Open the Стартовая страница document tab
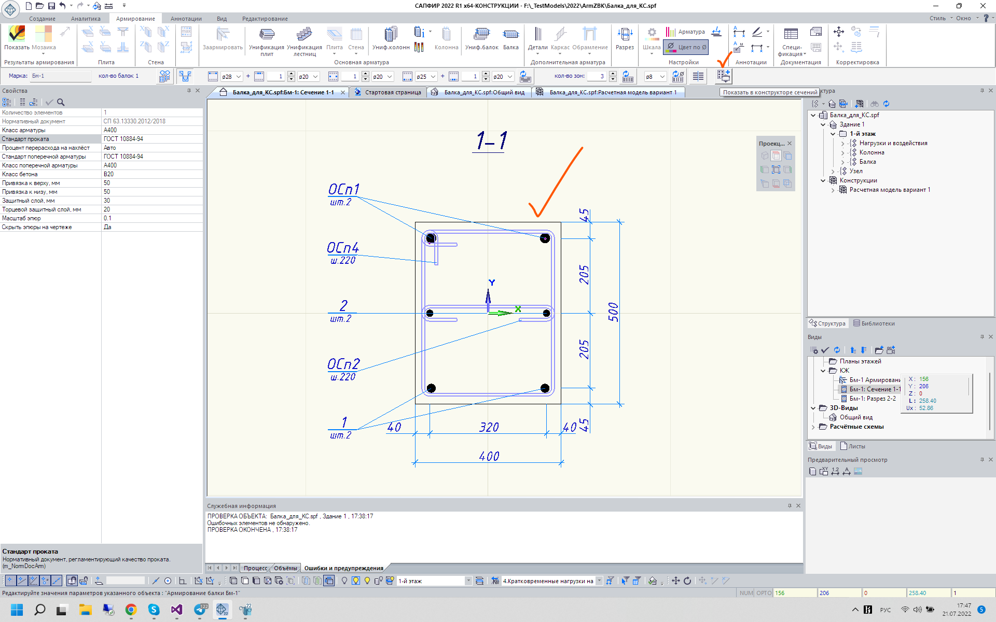 coord(392,92)
